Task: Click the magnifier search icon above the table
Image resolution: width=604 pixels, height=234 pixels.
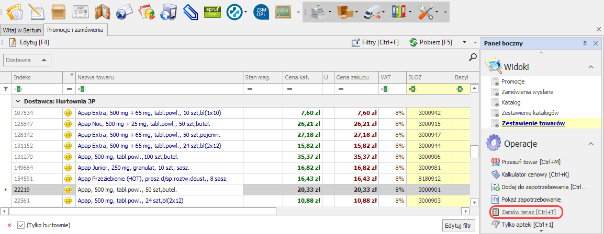Action: point(472,57)
